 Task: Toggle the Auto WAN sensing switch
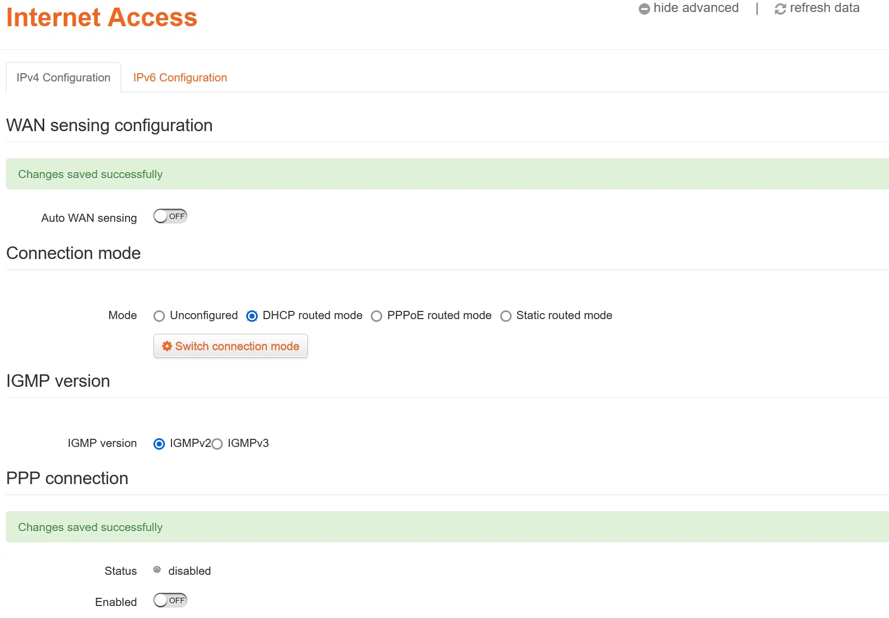pos(170,216)
